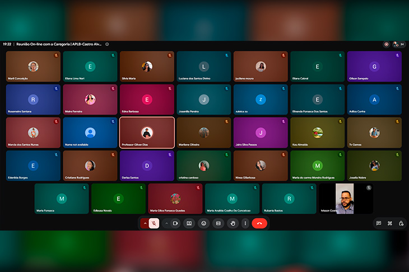
Task: Open host controls lock icon
Action: [401, 223]
